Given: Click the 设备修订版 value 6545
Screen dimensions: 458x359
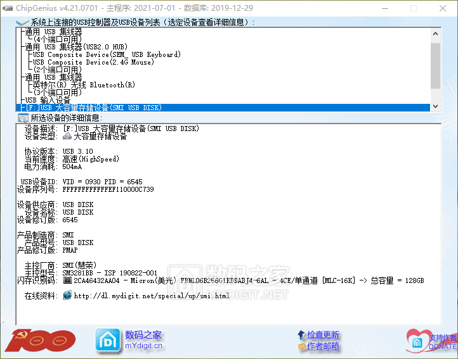Looking at the screenshot, I should pyautogui.click(x=70, y=220).
